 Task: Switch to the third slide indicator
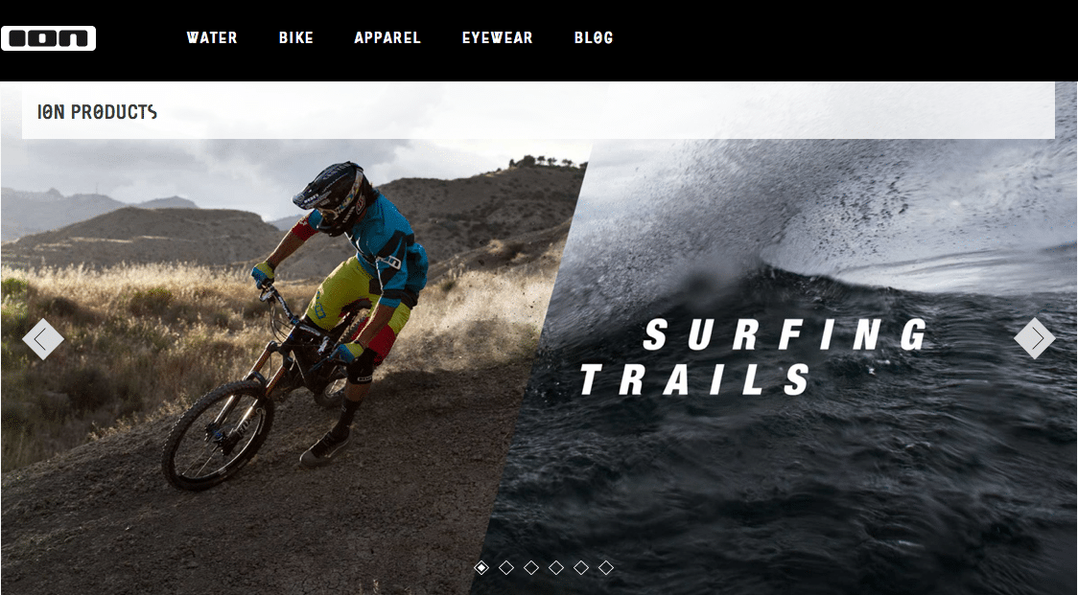530,567
